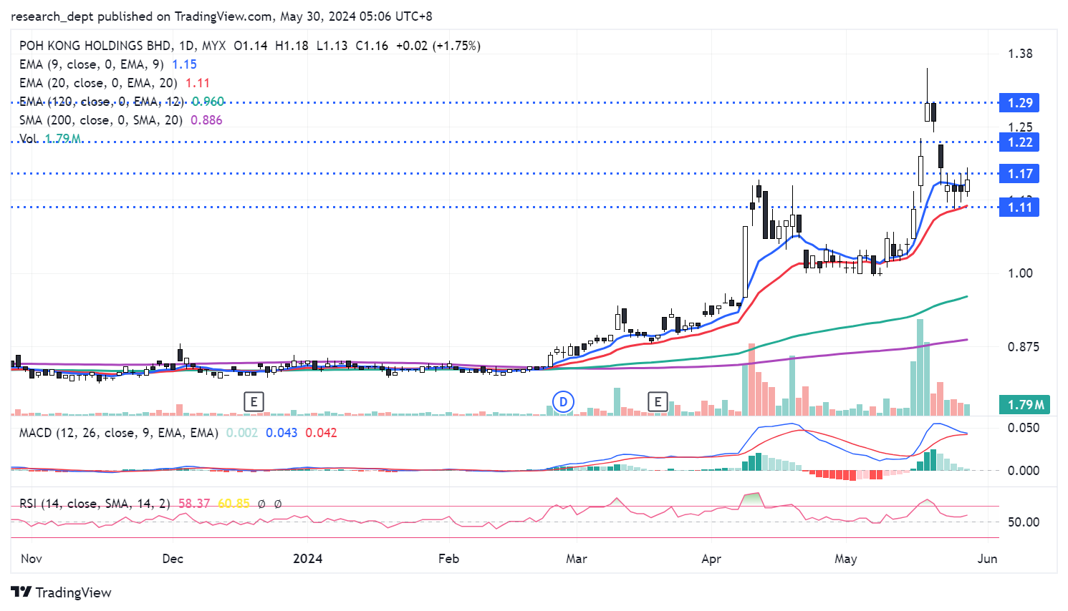Screen dimensions: 1068x611
Task: Select the 1.17 blue price label
Action: (x=1019, y=174)
